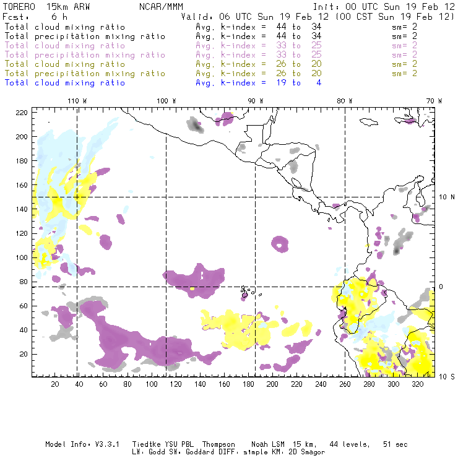The image size is (458, 458).
Task: Select the olive "Total cloud mixing ratio" legend line
Action: pos(65,64)
